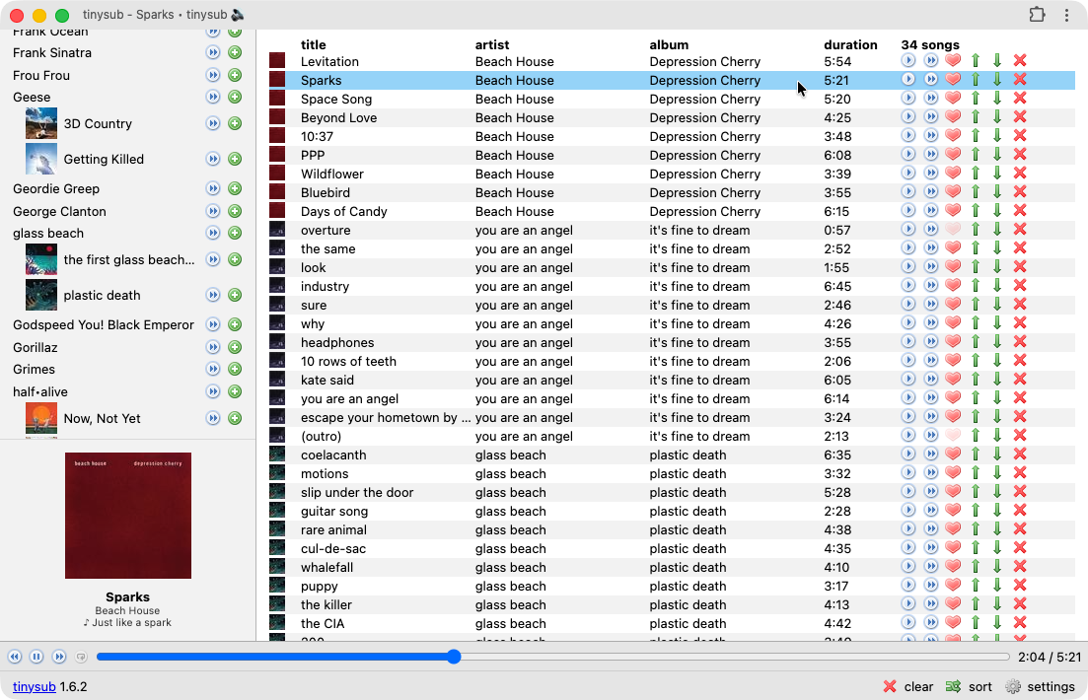Open the browser overflow menu

1067,15
